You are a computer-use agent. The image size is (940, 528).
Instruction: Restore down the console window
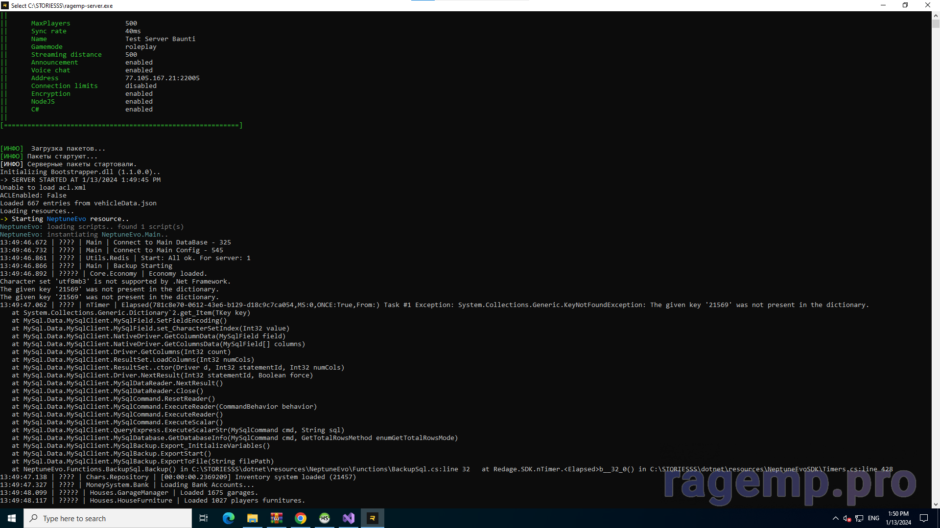905,5
